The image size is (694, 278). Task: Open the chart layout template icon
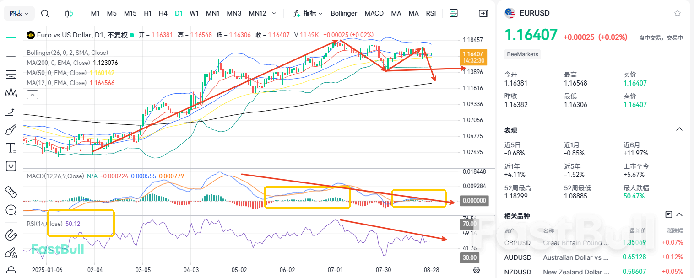click(454, 13)
